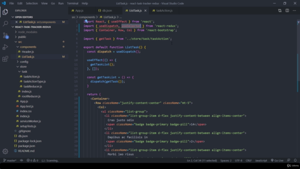Open README.md file

[x=26, y=151]
